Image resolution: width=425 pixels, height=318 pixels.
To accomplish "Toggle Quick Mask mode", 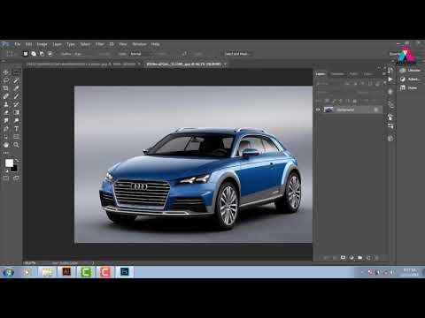I will click(5, 178).
